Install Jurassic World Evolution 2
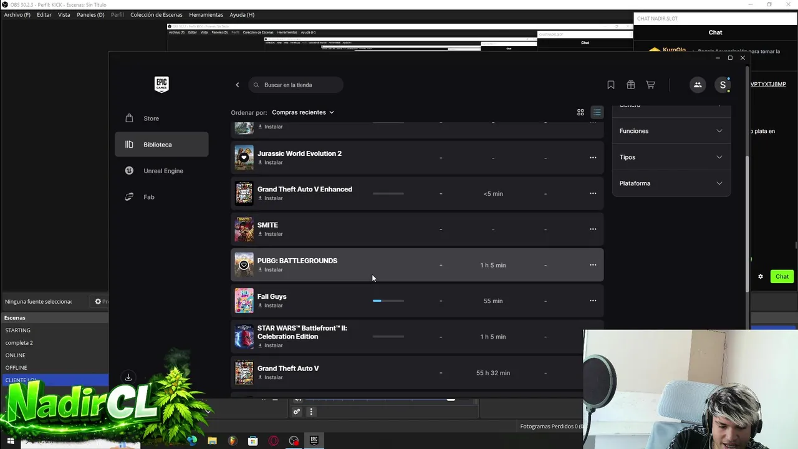This screenshot has width=798, height=449. tap(271, 163)
